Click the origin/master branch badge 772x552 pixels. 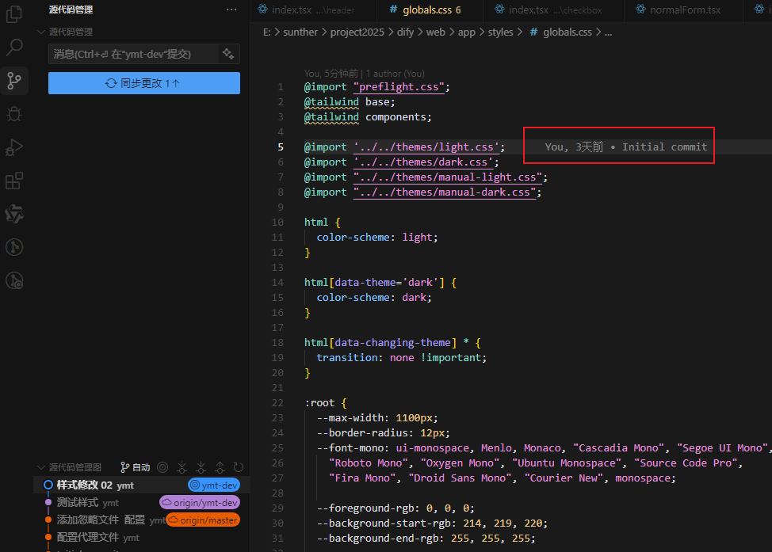click(x=203, y=520)
